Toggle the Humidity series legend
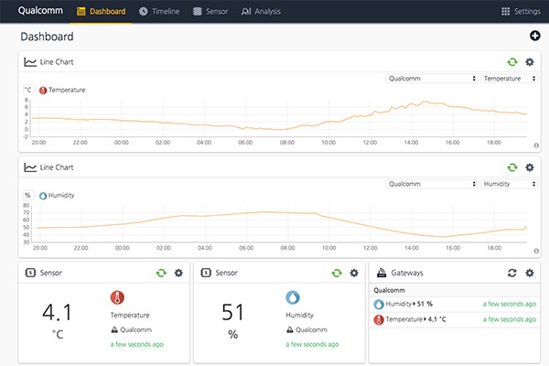Image resolution: width=549 pixels, height=366 pixels. tap(57, 195)
